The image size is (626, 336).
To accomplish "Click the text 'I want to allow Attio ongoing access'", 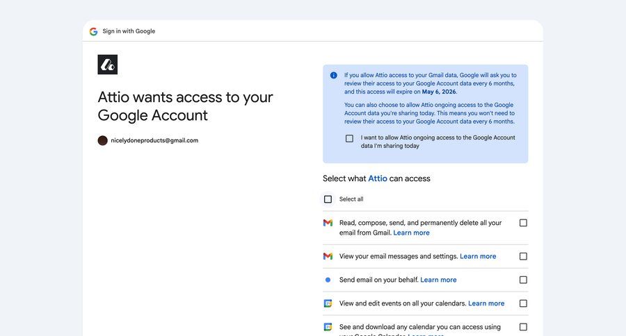I will [x=438, y=142].
